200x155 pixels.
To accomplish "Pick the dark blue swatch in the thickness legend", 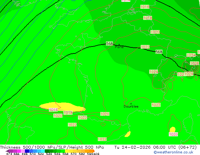I will [27, 151].
